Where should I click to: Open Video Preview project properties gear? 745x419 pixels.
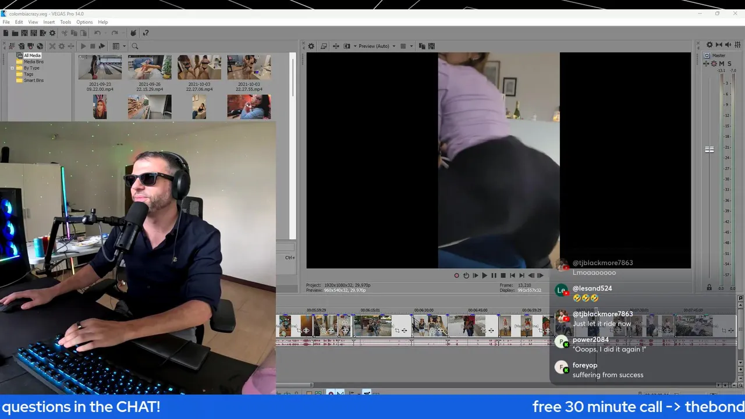[311, 46]
